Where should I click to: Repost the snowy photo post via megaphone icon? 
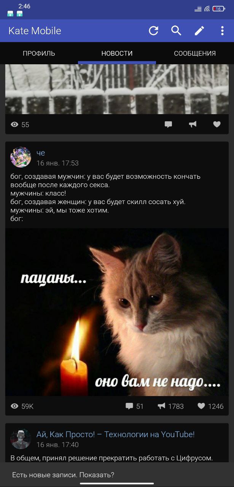point(193,124)
